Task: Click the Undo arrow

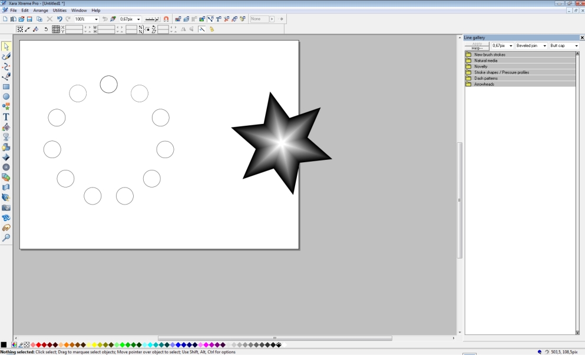Action: click(60, 19)
